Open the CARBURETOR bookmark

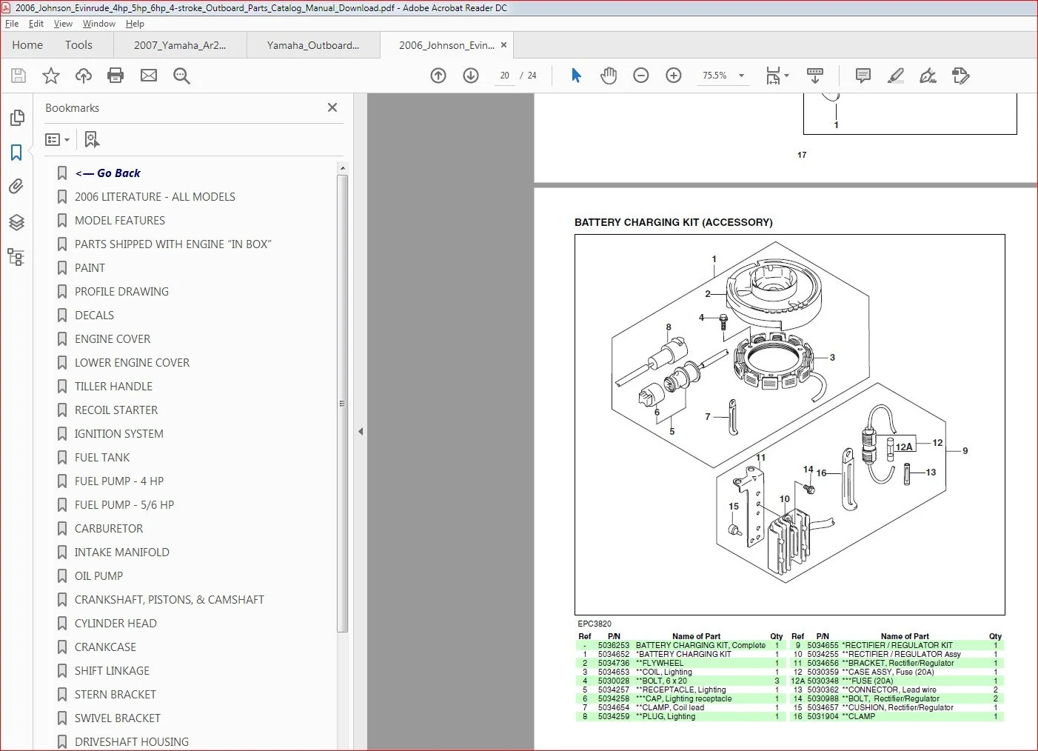click(x=109, y=529)
